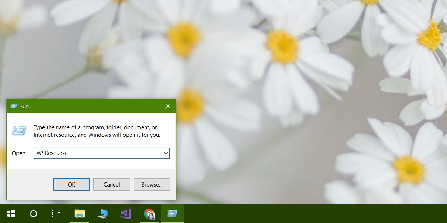Image resolution: width=447 pixels, height=223 pixels.
Task: Click the large Run icon in dialog
Action: coord(19,130)
